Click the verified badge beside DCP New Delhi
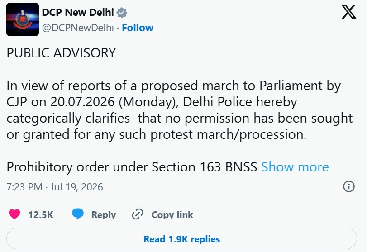This screenshot has width=367, height=252. coord(122,13)
